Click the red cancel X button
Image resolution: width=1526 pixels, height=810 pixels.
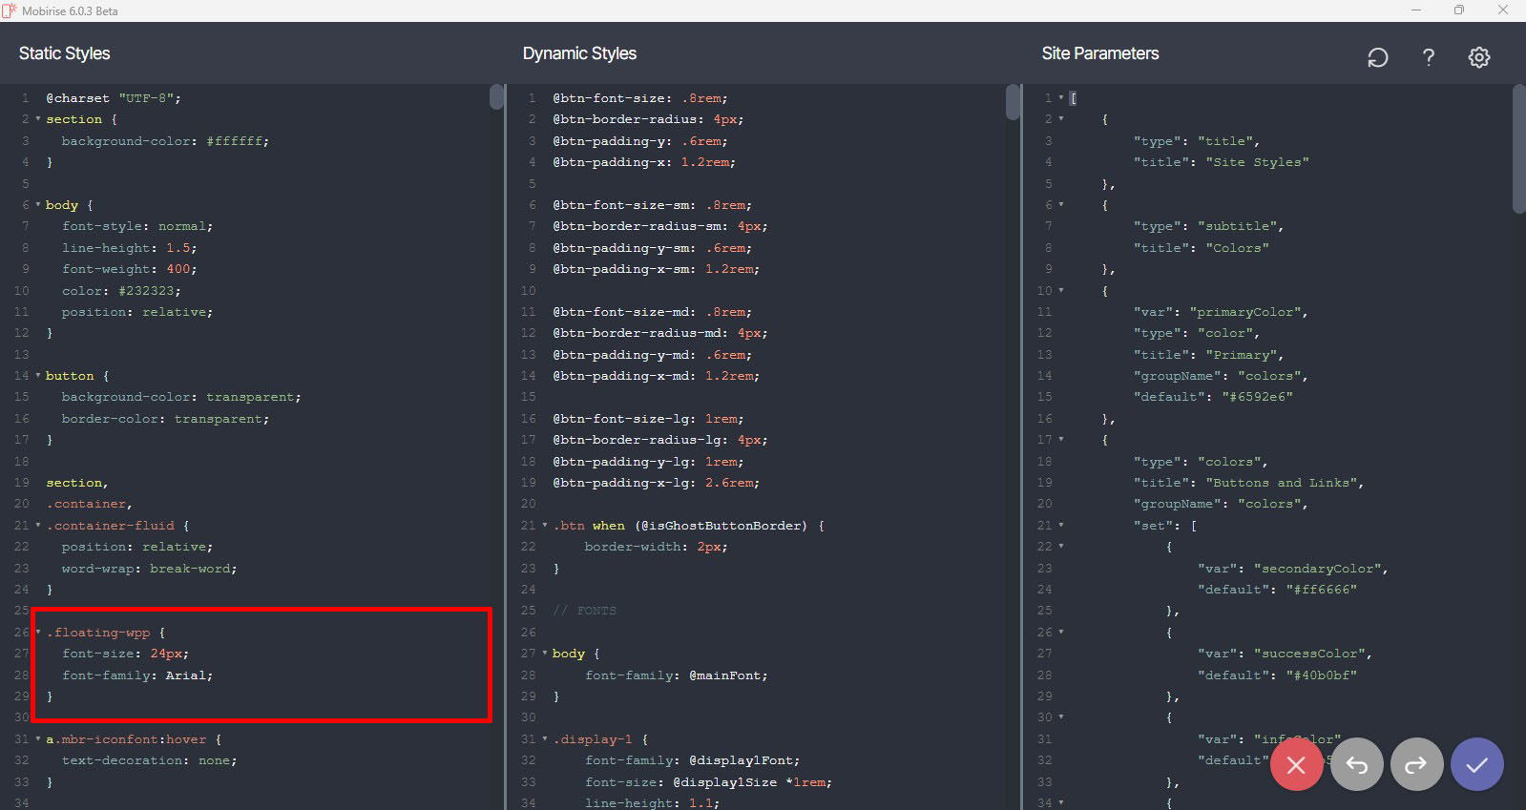point(1296,764)
